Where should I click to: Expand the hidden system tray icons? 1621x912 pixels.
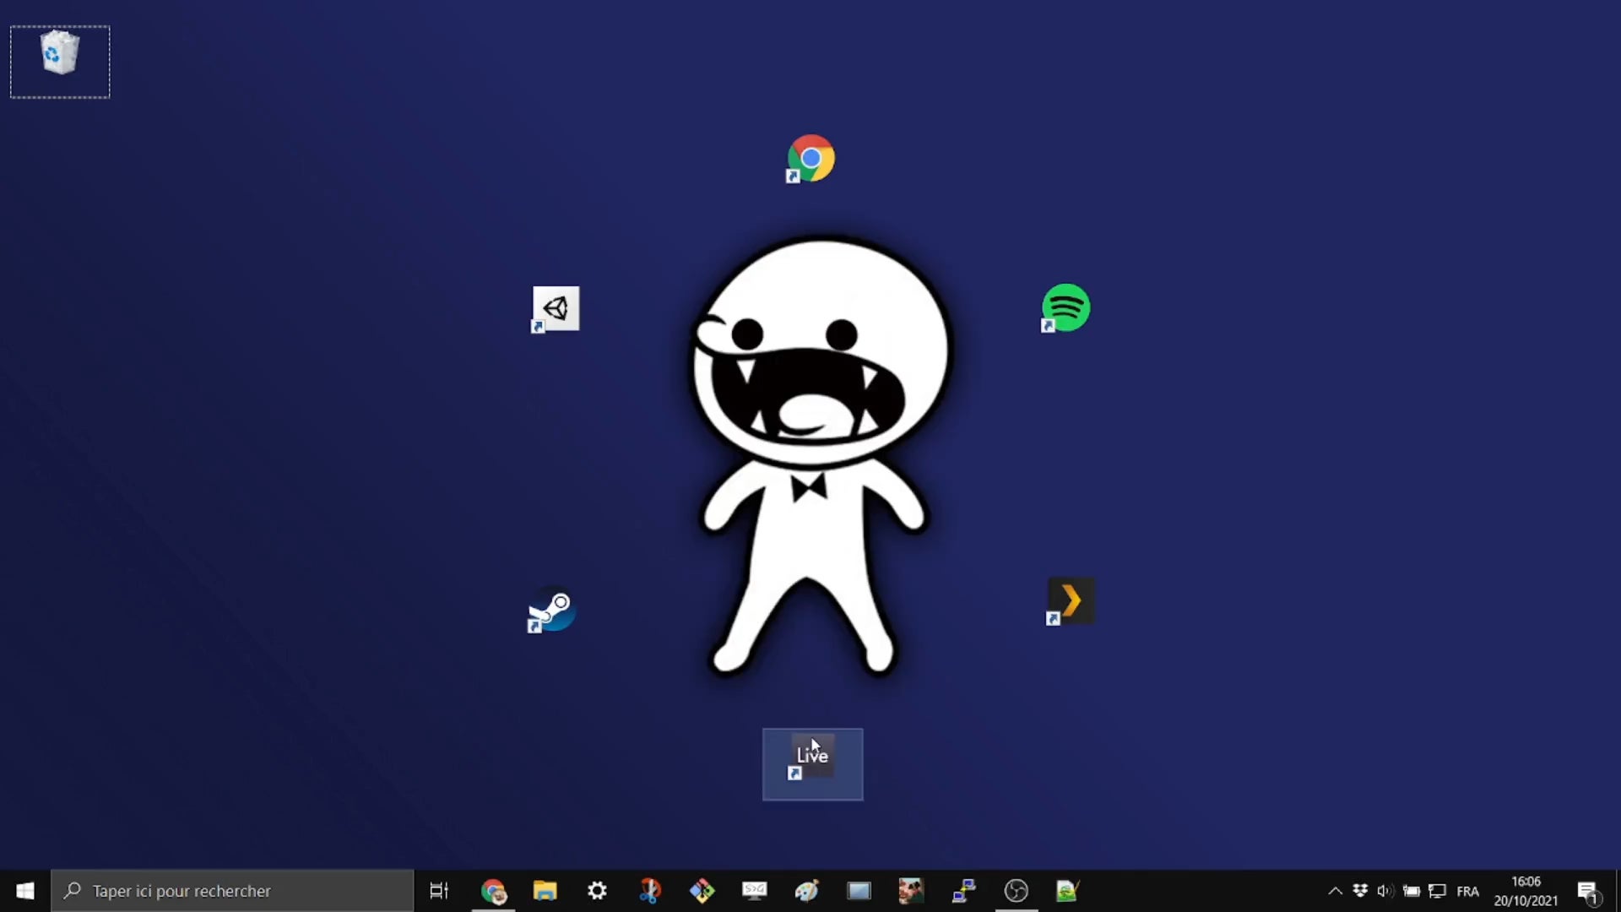pyautogui.click(x=1335, y=891)
